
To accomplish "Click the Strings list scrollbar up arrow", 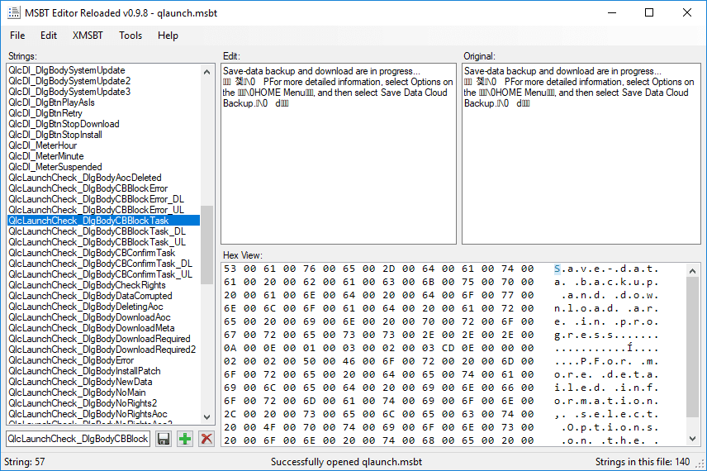I will tap(207, 71).
